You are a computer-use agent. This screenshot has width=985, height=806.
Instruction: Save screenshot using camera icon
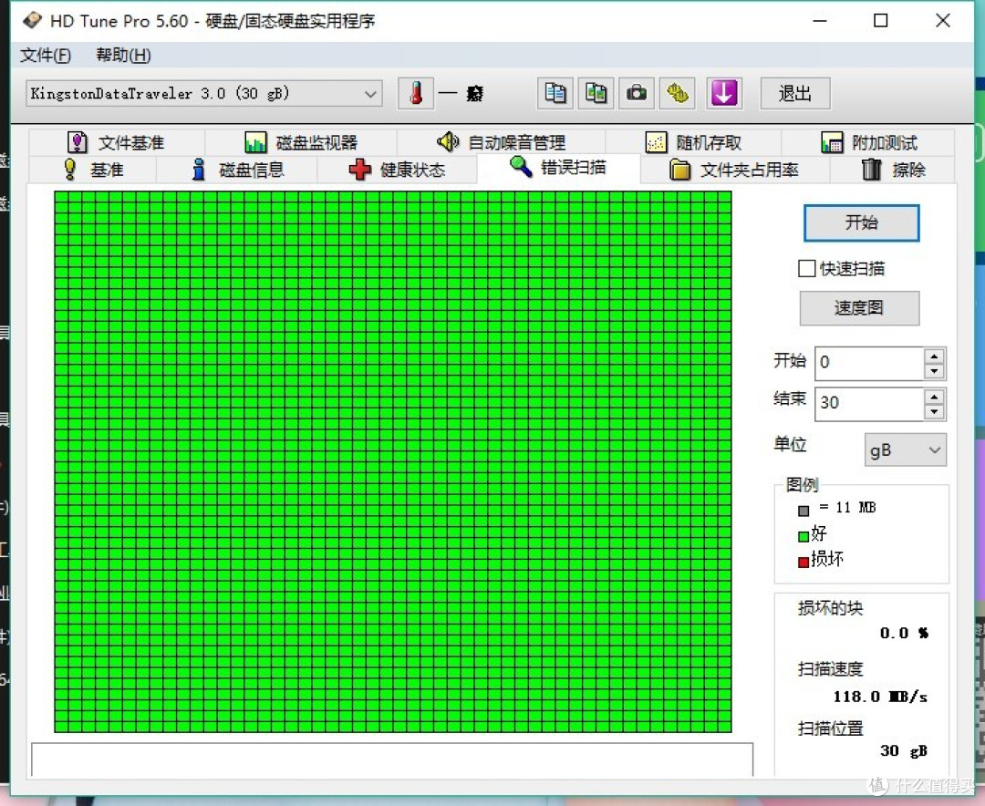click(637, 94)
